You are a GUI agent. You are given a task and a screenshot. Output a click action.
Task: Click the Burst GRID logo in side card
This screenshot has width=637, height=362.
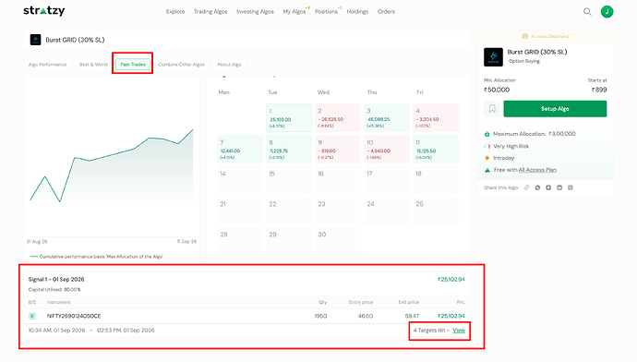click(493, 57)
